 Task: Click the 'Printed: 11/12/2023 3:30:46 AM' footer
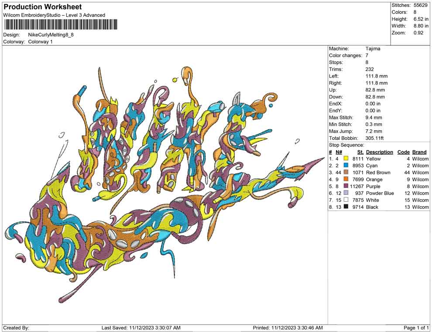click(x=288, y=328)
